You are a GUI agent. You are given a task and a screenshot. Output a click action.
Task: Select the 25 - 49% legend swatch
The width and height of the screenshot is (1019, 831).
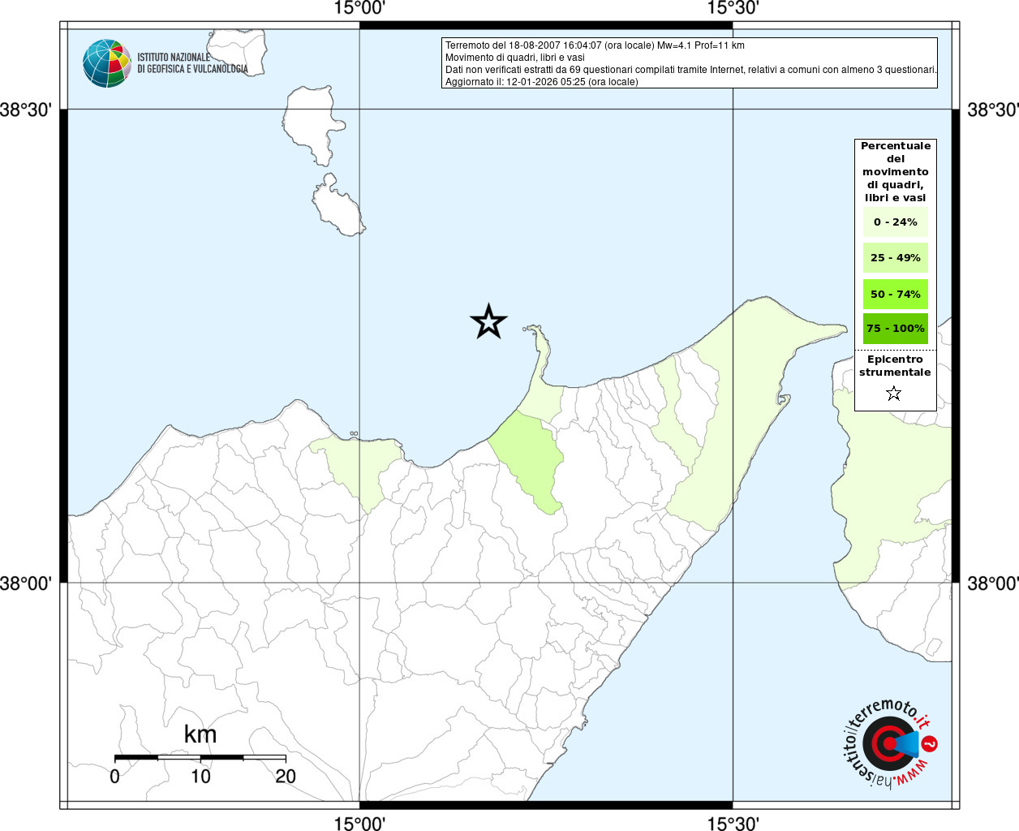coord(896,257)
